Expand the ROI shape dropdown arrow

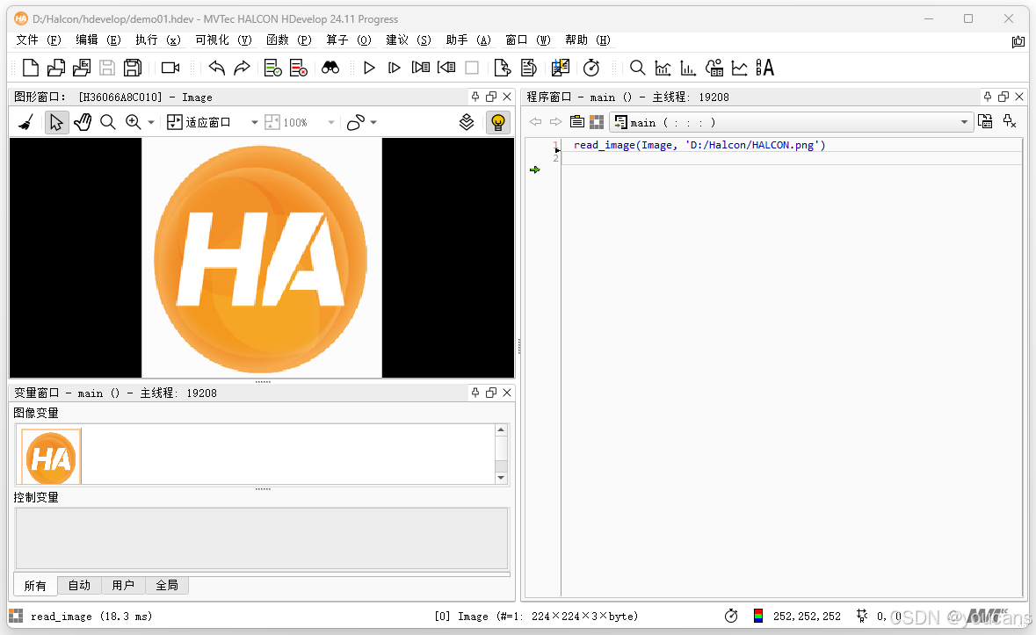coord(374,123)
